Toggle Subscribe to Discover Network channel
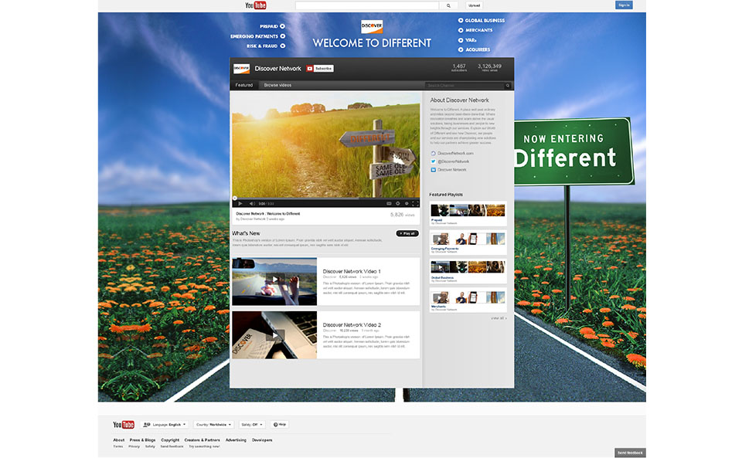The image size is (742, 458). pyautogui.click(x=320, y=69)
